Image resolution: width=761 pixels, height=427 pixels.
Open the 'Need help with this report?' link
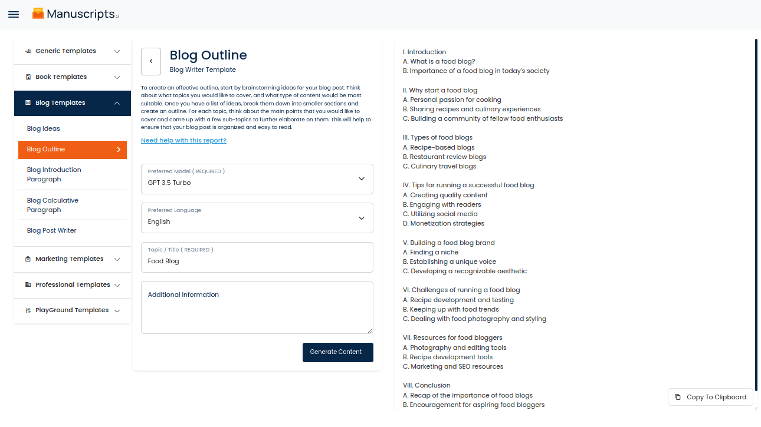pyautogui.click(x=183, y=140)
